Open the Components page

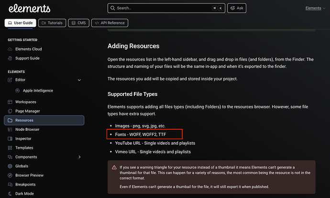(x=26, y=157)
